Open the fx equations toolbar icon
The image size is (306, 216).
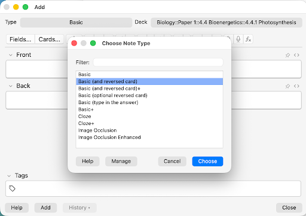tap(248, 39)
